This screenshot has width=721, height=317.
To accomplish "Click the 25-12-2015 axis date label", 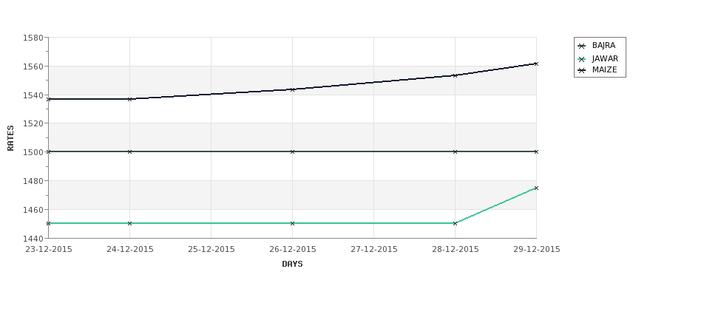I will 211,250.
